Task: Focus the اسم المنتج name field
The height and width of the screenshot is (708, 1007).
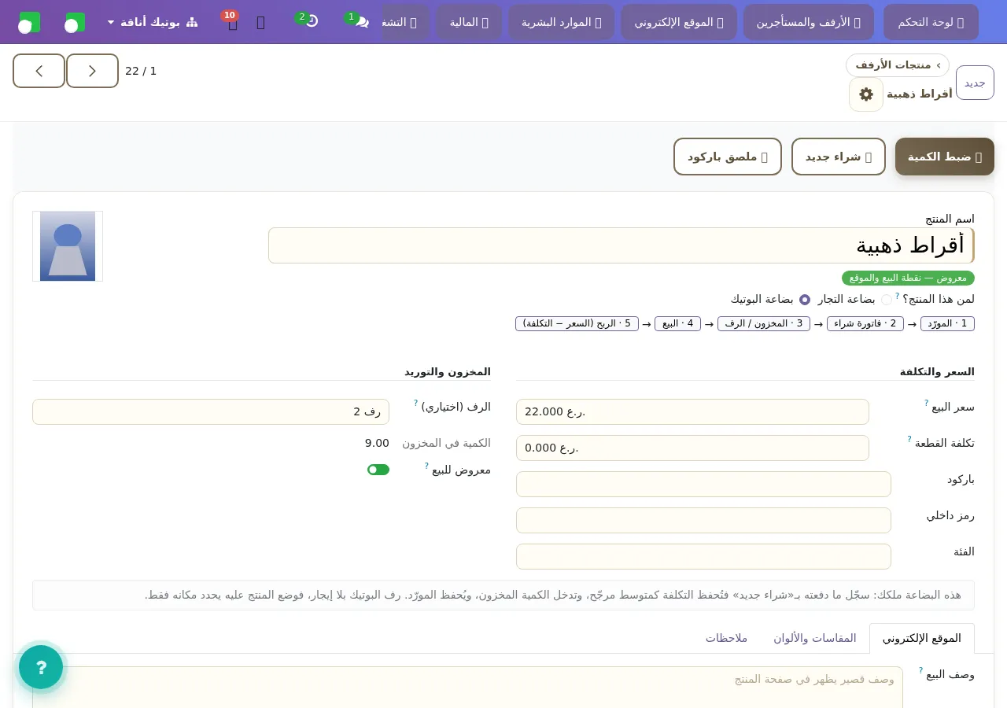Action: click(622, 245)
